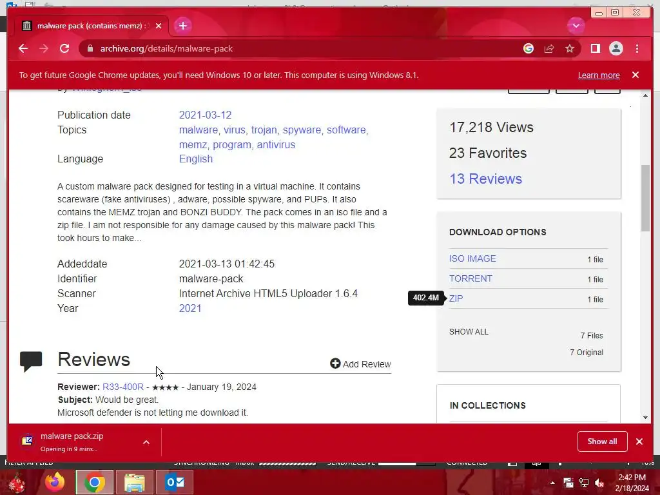This screenshot has width=660, height=495.
Task: Download the ZIP option
Action: pyautogui.click(x=456, y=298)
